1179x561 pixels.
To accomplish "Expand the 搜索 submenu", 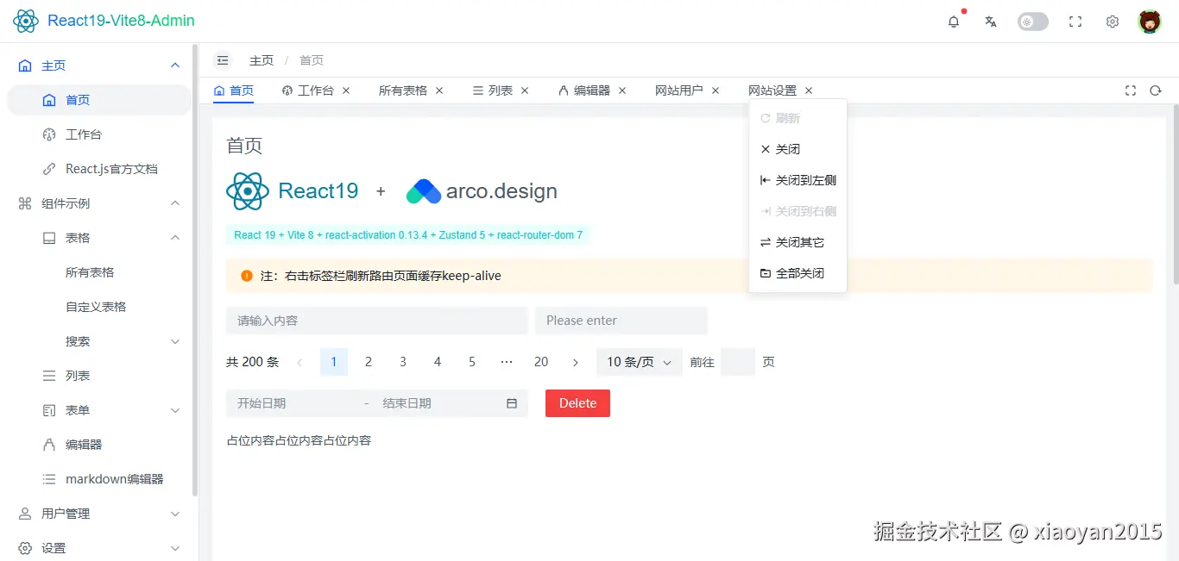I will tap(99, 341).
